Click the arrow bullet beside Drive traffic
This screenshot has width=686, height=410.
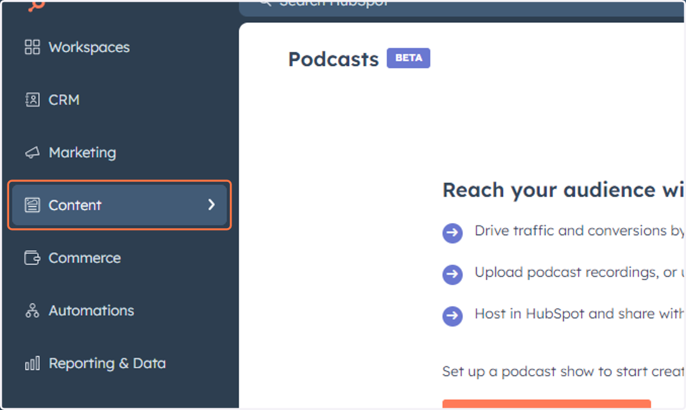452,233
